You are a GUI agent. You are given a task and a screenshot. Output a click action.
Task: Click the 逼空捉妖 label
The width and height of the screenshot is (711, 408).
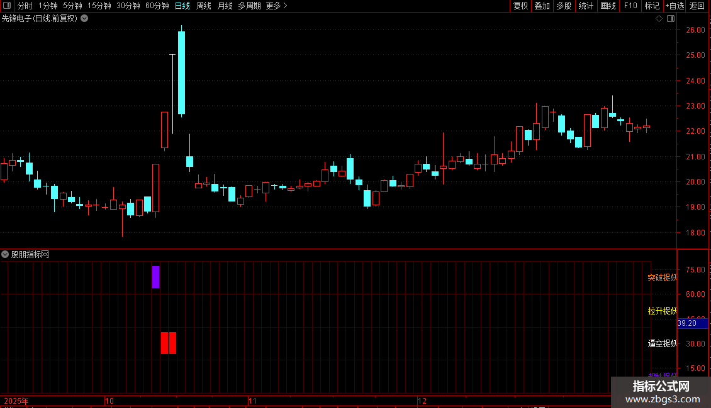click(662, 344)
